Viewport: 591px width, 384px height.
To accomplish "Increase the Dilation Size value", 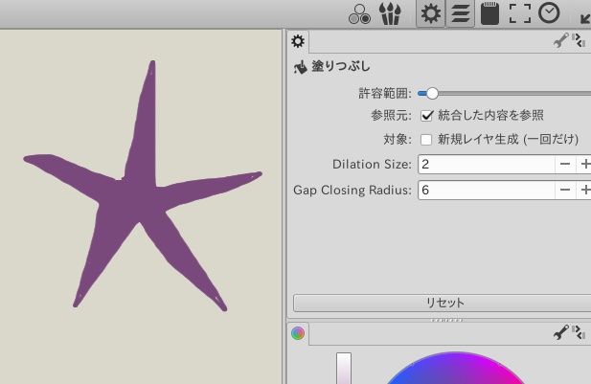I will [x=584, y=164].
